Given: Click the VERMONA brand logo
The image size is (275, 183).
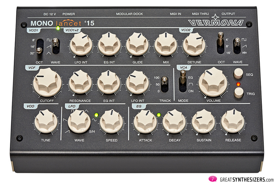Looking at the screenshot, I should click(x=216, y=22).
